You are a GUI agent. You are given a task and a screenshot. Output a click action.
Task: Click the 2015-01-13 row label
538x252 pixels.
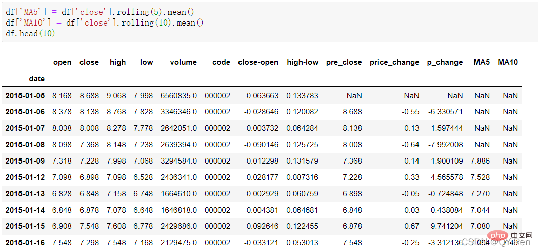25,194
